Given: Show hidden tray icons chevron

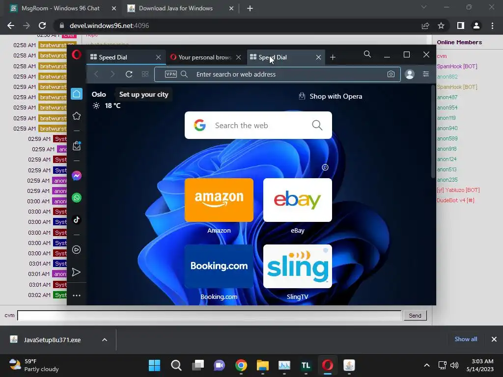Looking at the screenshot, I should pyautogui.click(x=427, y=365).
